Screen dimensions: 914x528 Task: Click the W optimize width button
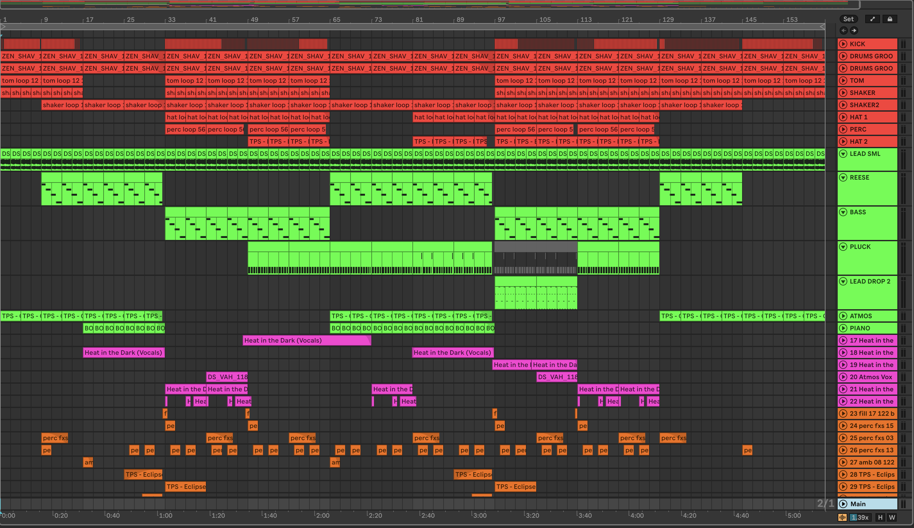click(x=892, y=517)
